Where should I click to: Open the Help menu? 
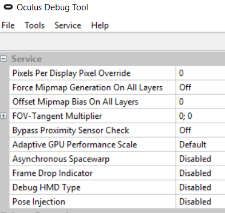coord(100,25)
